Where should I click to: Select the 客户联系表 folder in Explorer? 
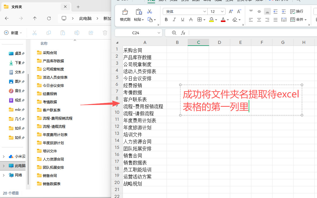pyautogui.click(x=49, y=110)
